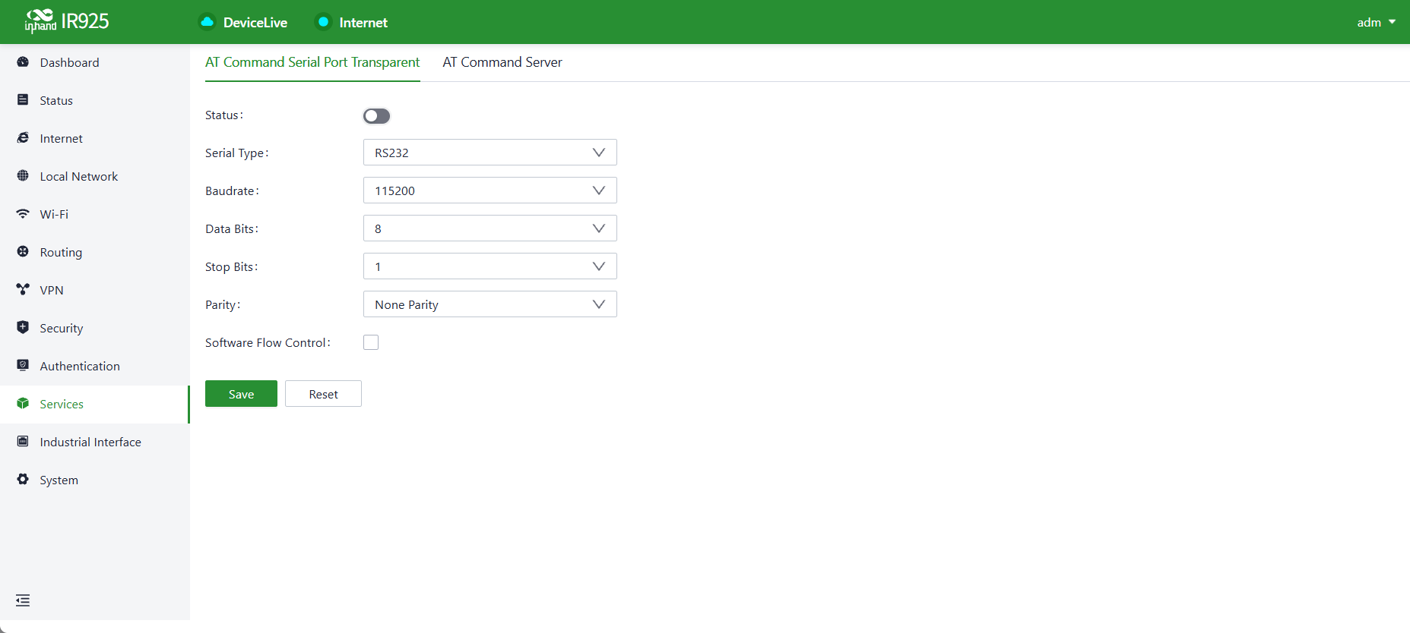
Task: Click the Industrial Interface icon
Action: click(23, 442)
